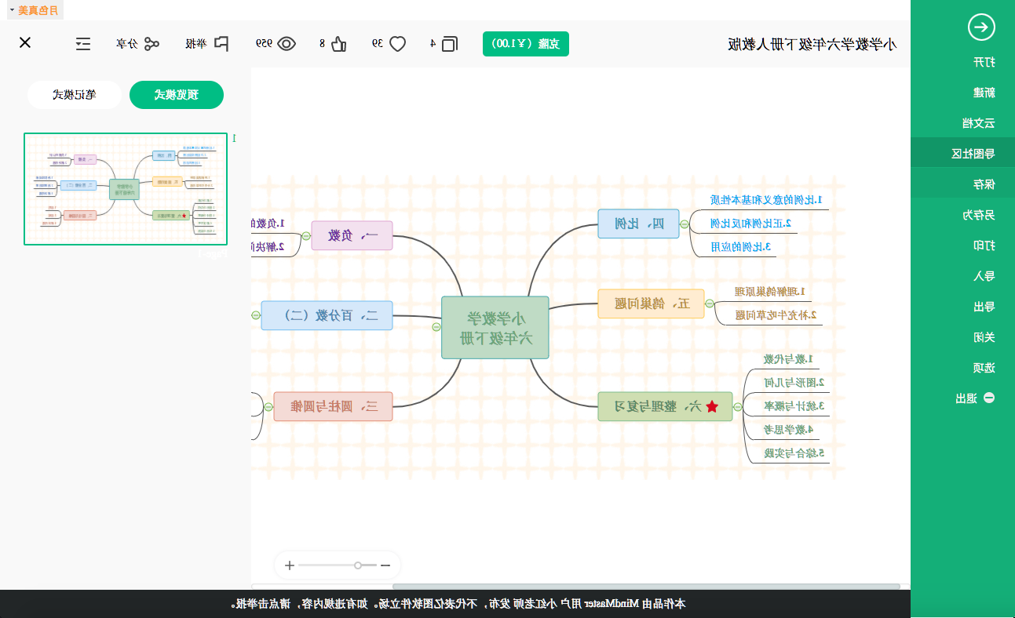
Task: Select the 六、整理与复习 node
Action: pos(665,406)
